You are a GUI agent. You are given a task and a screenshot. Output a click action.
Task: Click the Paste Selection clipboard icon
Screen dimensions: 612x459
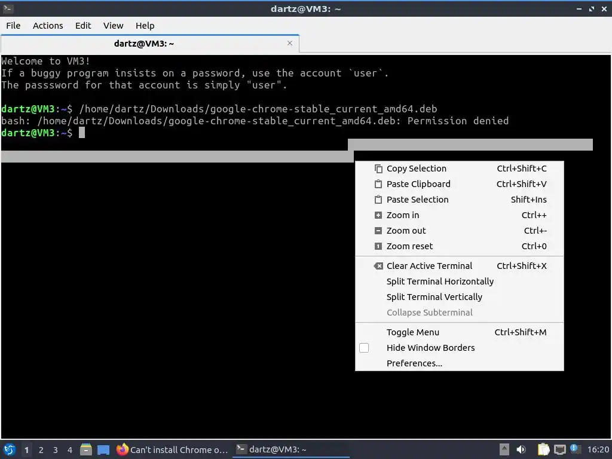pyautogui.click(x=378, y=200)
